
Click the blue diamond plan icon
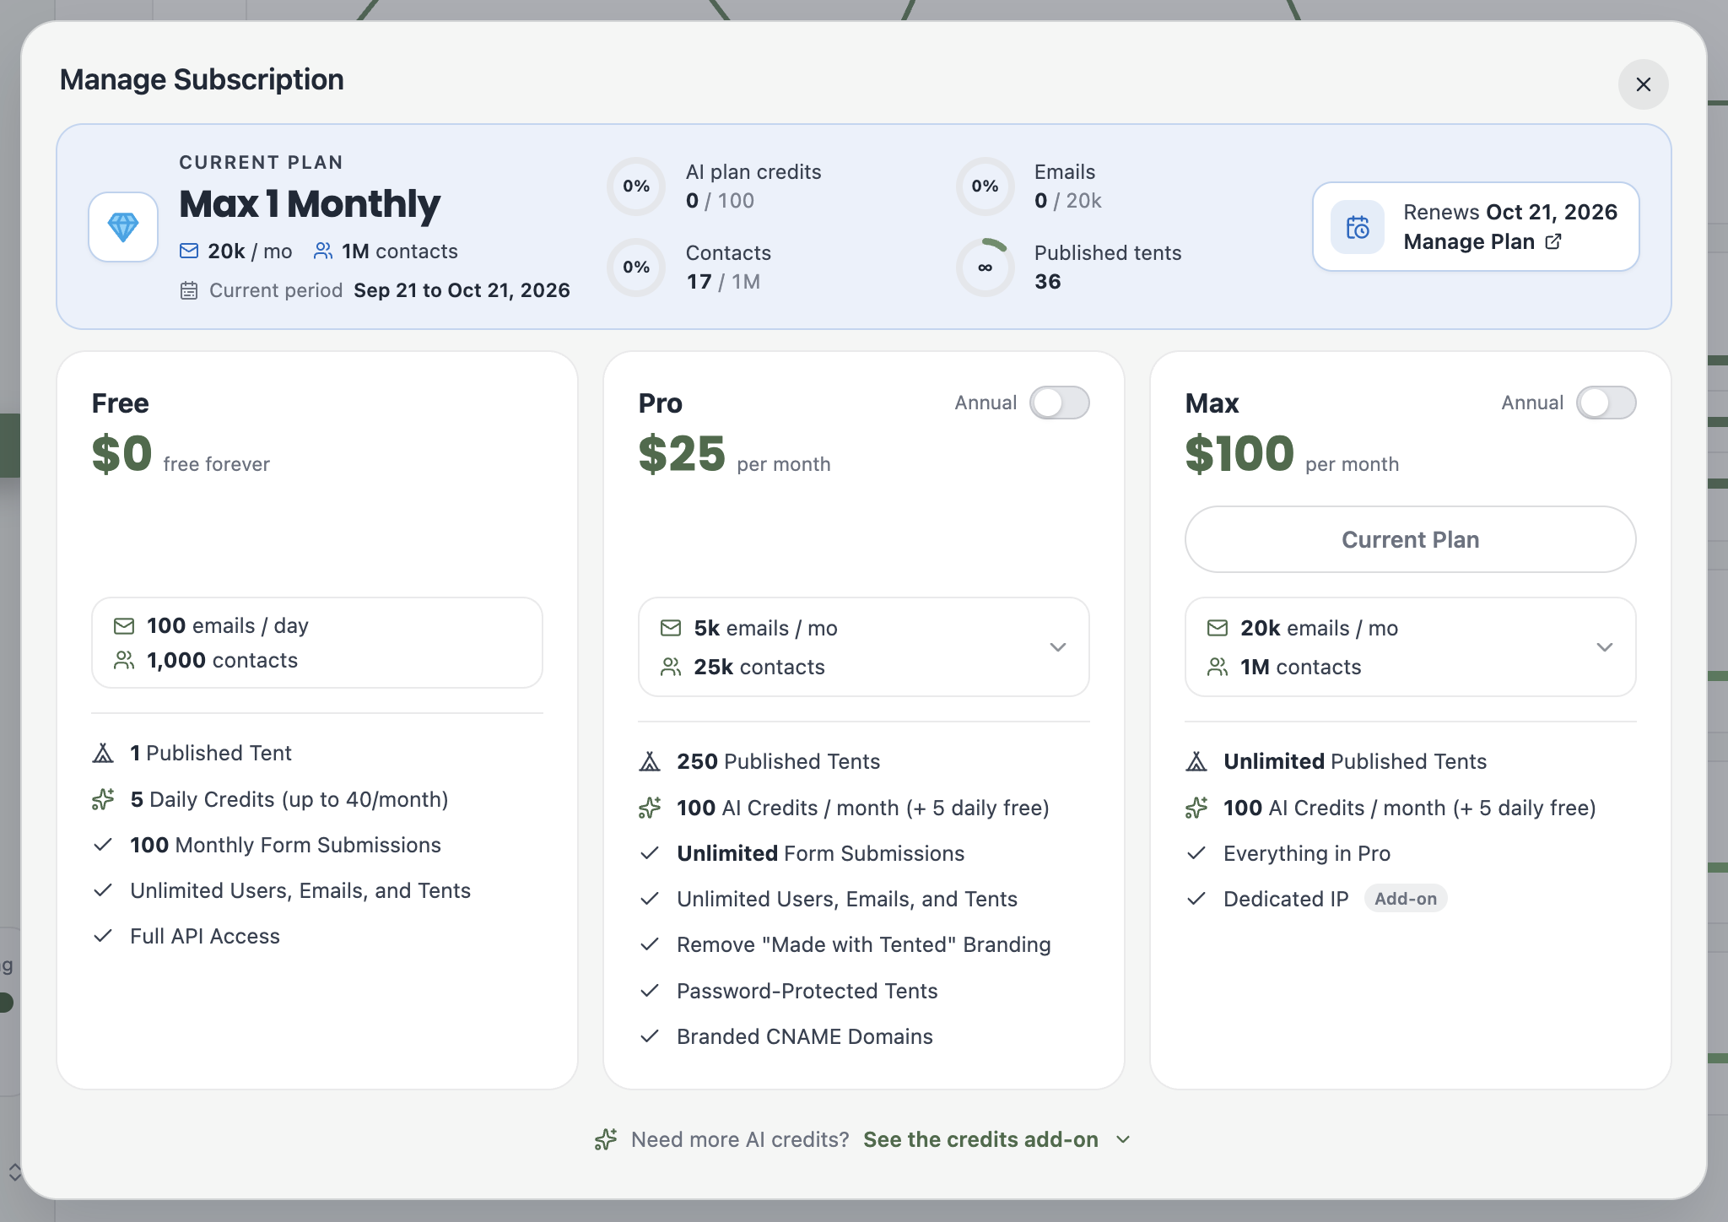pos(123,227)
